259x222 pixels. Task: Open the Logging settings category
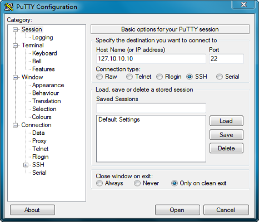coord(43,37)
